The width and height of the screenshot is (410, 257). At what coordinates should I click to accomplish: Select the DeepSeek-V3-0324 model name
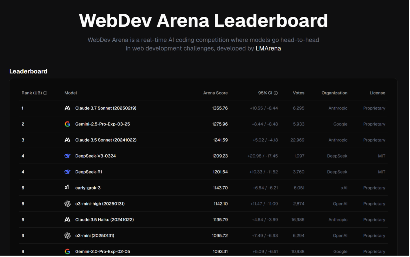(x=96, y=156)
